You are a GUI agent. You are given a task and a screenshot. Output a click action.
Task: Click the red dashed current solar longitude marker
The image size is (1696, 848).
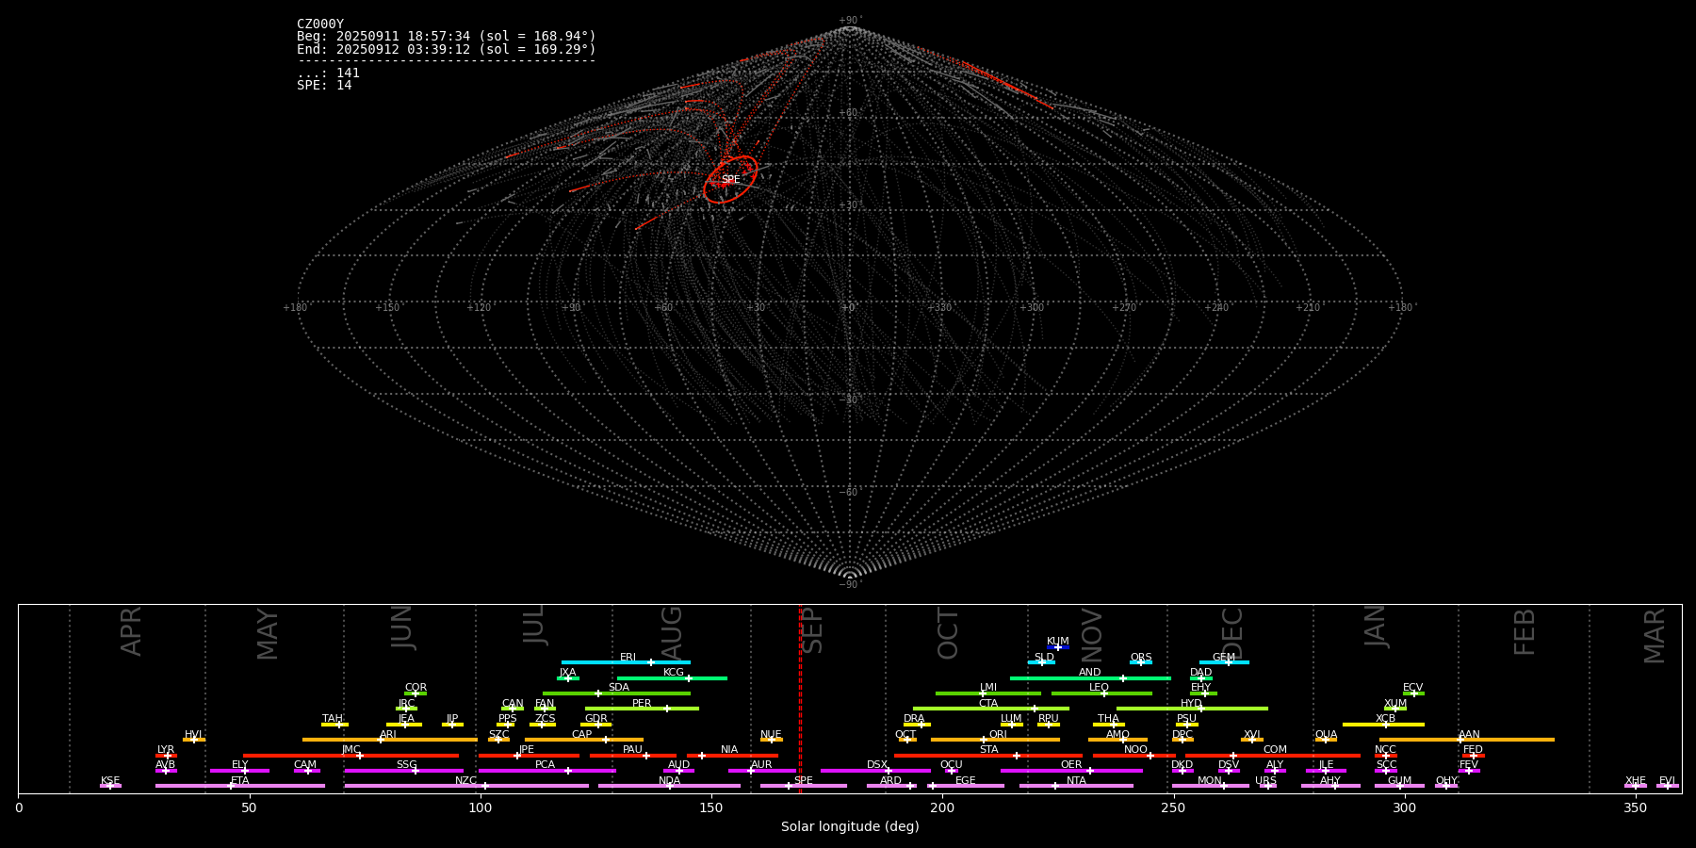(800, 698)
